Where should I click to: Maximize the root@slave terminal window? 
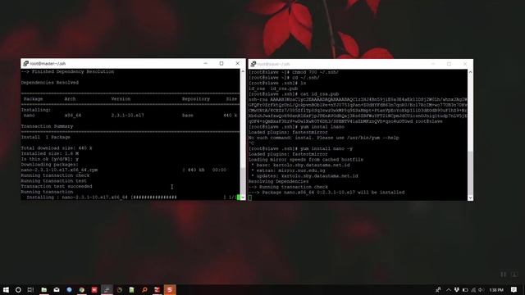(449, 64)
